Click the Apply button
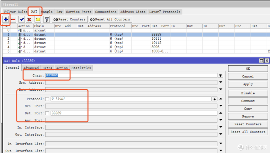Image resolution: width=270 pixels, height=153 pixels. [x=247, y=84]
